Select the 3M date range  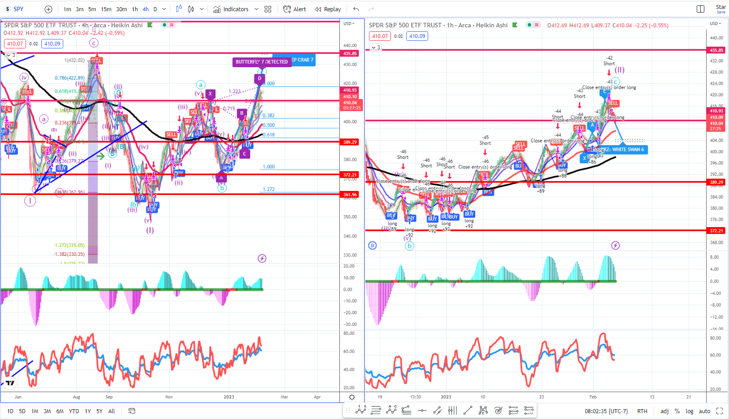tap(48, 411)
